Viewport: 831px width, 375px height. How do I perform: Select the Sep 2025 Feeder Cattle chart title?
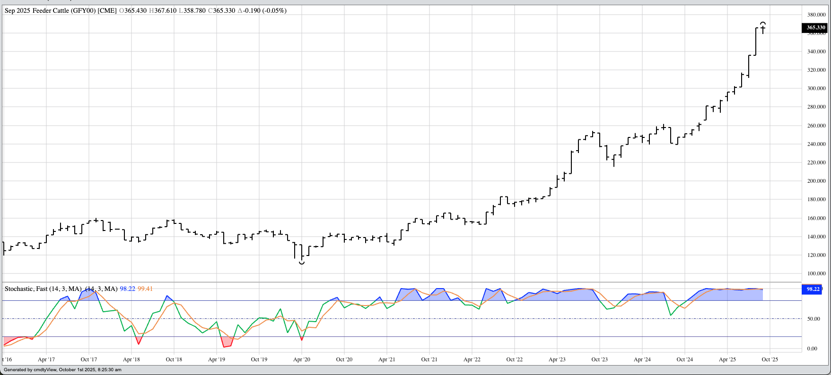tap(61, 10)
